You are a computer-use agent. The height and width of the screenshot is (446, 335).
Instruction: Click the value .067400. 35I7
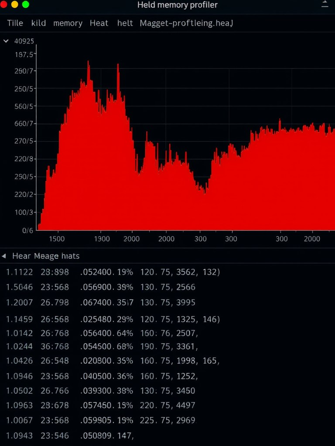click(106, 302)
